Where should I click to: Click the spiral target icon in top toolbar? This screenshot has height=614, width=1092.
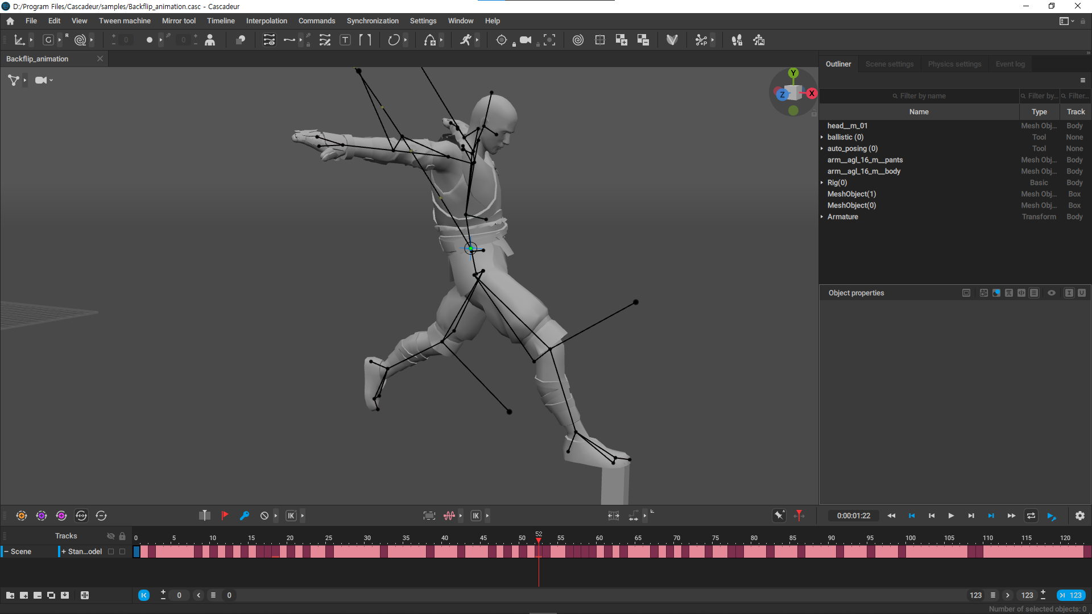[x=578, y=40]
